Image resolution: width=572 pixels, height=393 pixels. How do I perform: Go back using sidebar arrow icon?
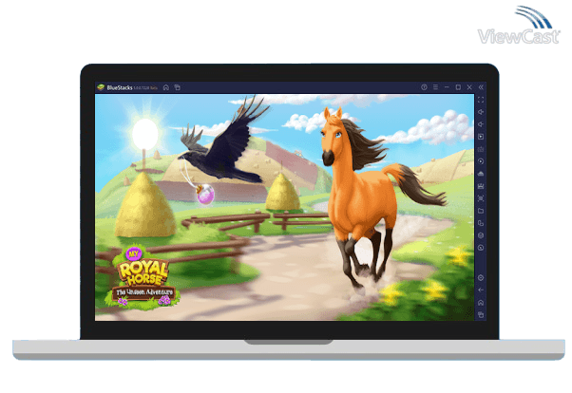click(x=481, y=290)
